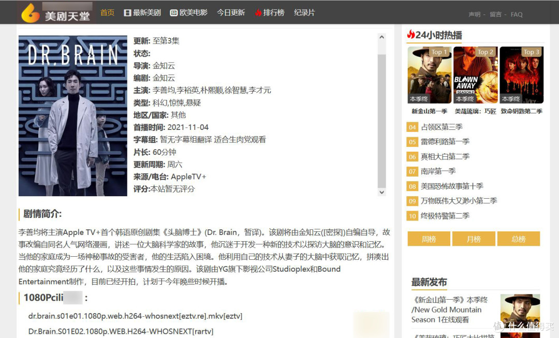Click the info panel scroll down arrow
559x338 pixels.
tap(382, 192)
